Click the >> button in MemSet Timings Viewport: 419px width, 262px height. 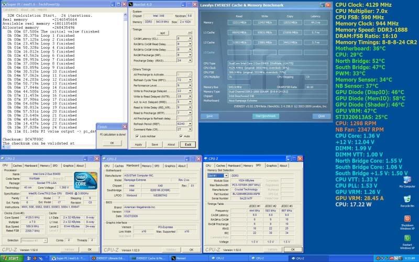click(190, 33)
